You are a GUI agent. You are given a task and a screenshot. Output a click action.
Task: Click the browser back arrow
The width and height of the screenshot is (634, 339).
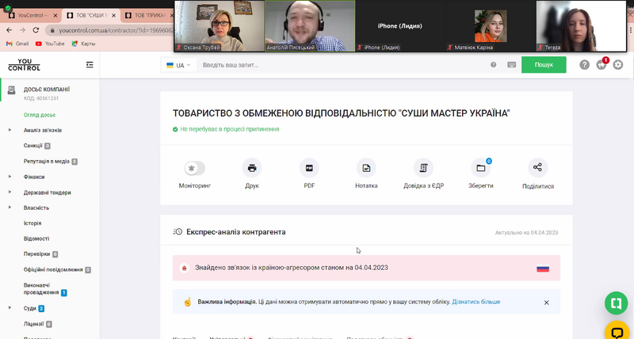point(9,30)
